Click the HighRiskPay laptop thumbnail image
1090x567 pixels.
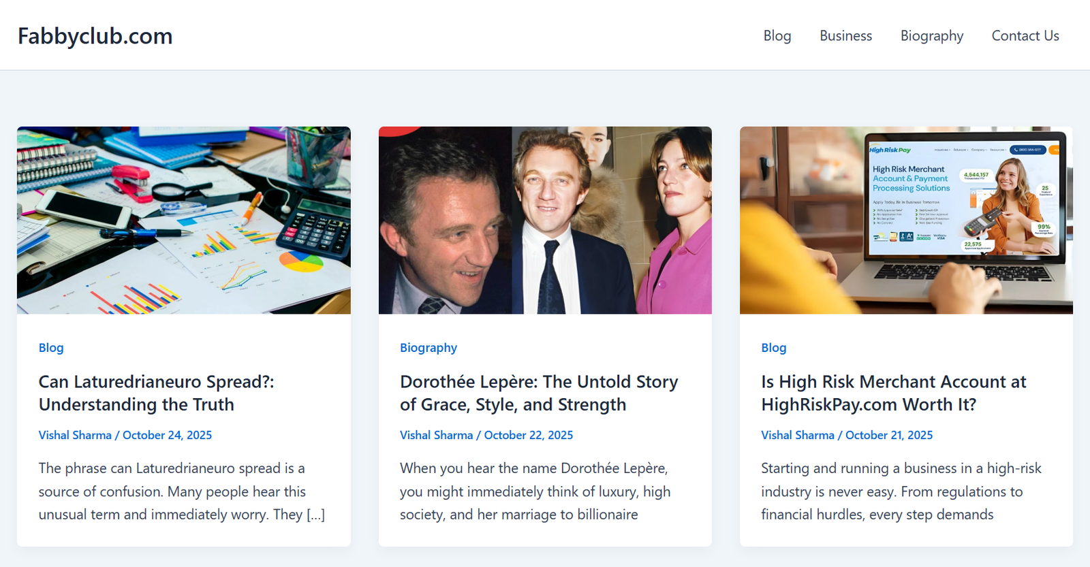(906, 220)
